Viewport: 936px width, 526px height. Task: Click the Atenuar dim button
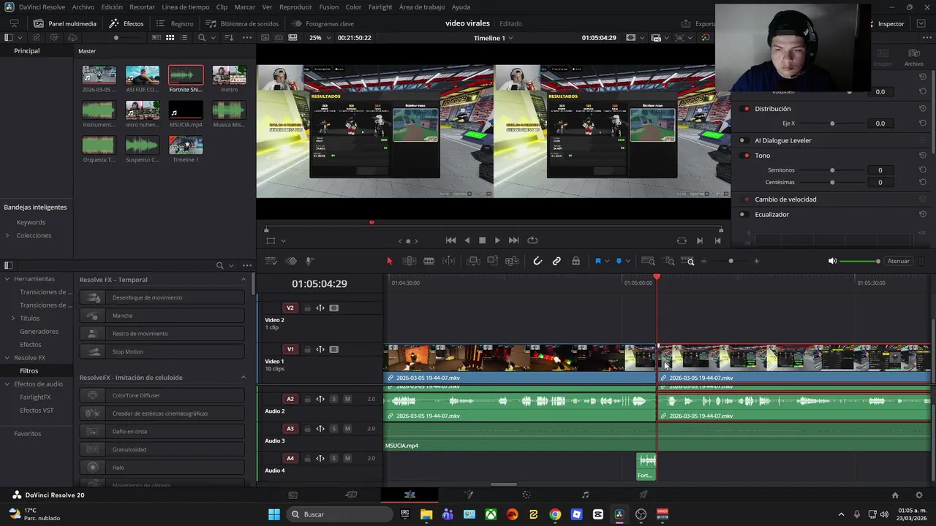click(x=898, y=261)
